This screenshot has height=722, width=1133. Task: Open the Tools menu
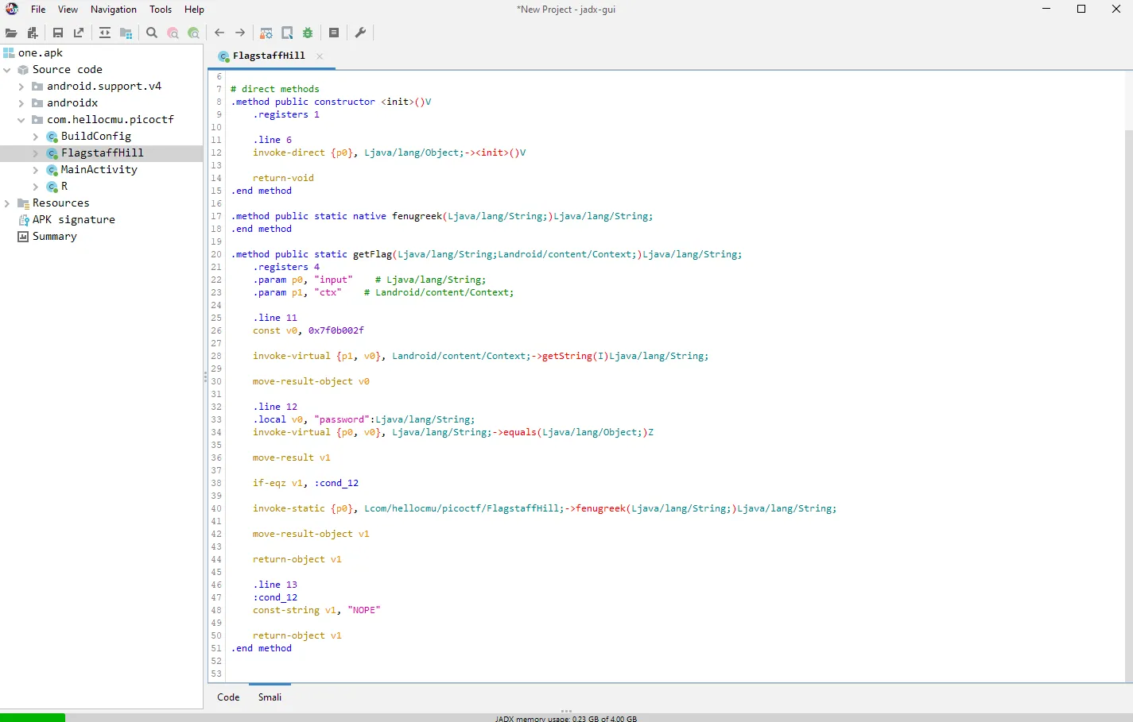(x=161, y=10)
